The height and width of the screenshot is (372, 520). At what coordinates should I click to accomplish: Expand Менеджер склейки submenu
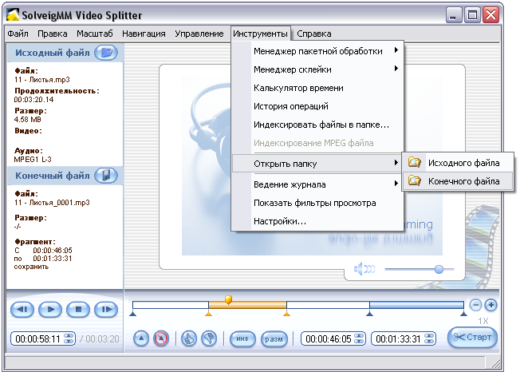(317, 69)
